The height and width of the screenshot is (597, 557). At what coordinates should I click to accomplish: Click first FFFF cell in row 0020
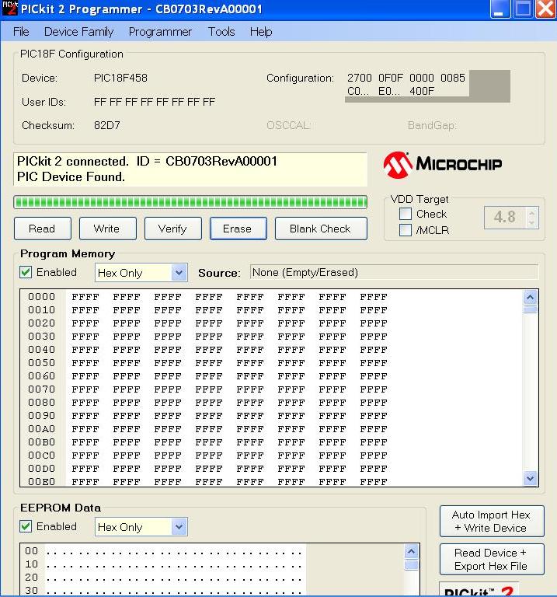85,323
